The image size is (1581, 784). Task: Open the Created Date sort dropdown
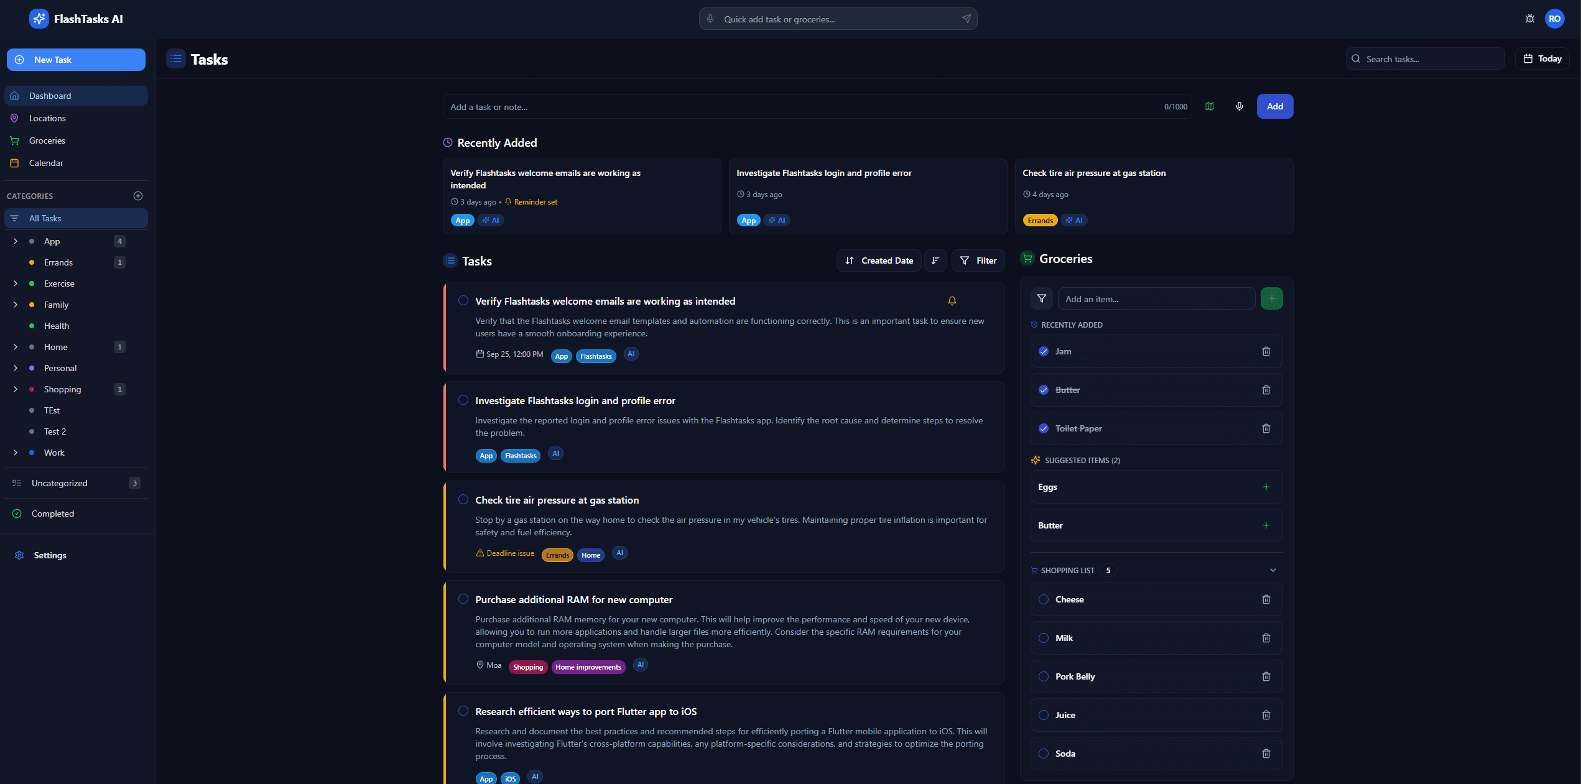[878, 261]
